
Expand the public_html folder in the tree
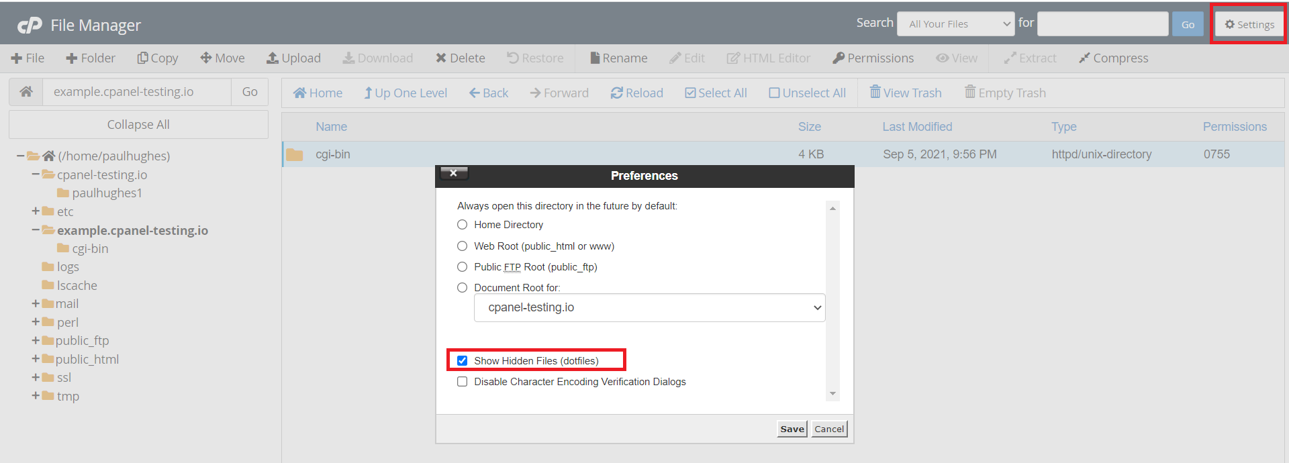click(x=36, y=360)
